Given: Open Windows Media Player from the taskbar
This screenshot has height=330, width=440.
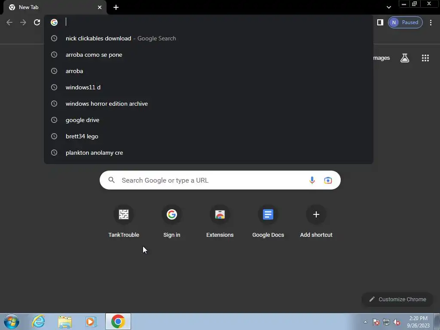Looking at the screenshot, I should click(x=91, y=321).
